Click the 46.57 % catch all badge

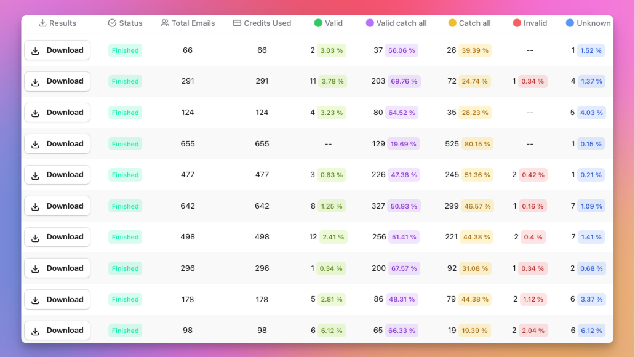coord(477,206)
